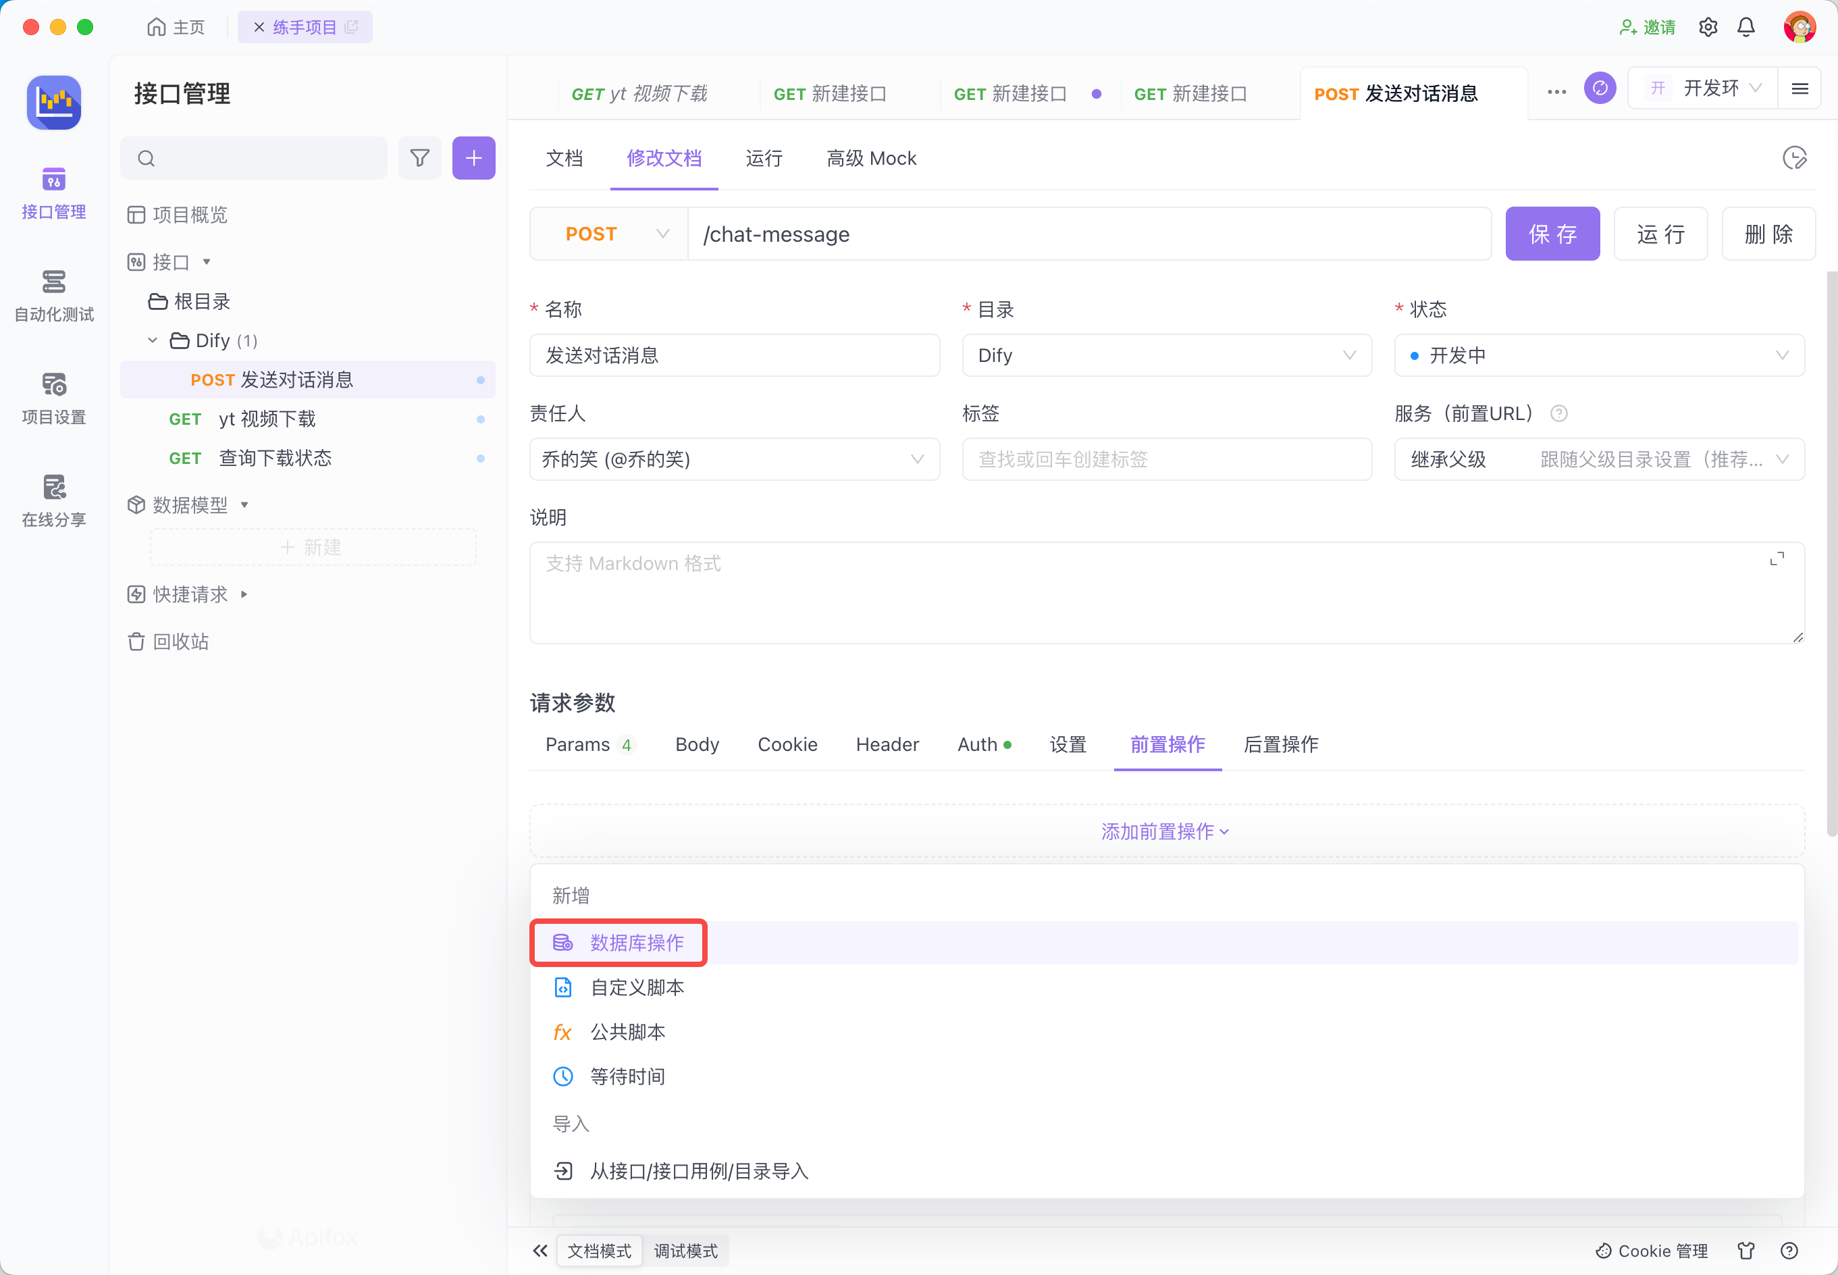
Task: Click the 运行 button next to 保存
Action: point(1660,234)
